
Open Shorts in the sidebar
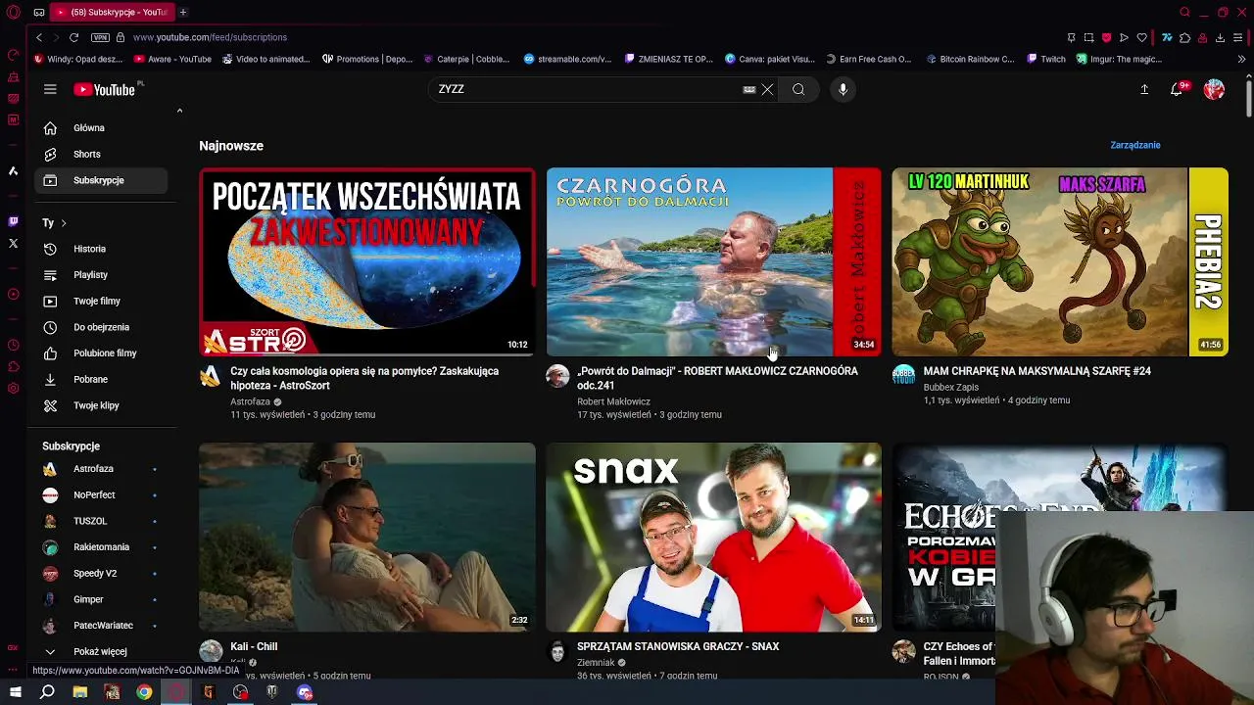tap(101, 154)
